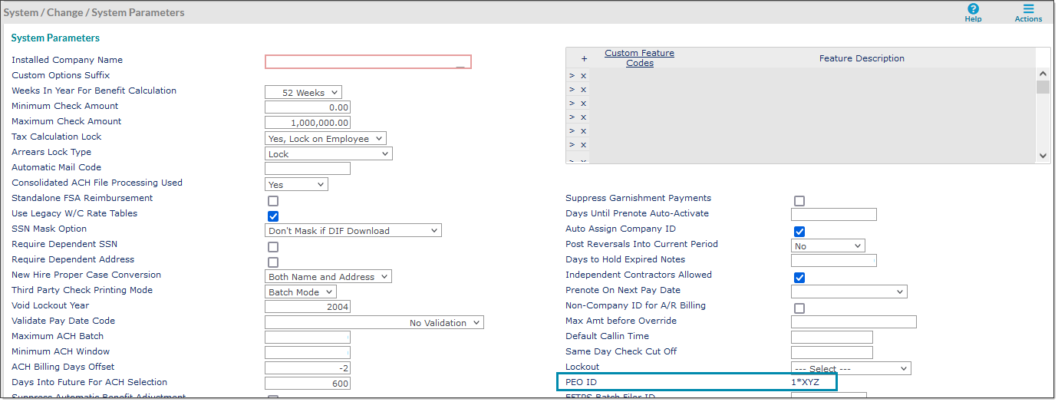Screen dimensions: 1058x402
Task: Click scroll down arrow in feature codes table
Action: point(1043,155)
